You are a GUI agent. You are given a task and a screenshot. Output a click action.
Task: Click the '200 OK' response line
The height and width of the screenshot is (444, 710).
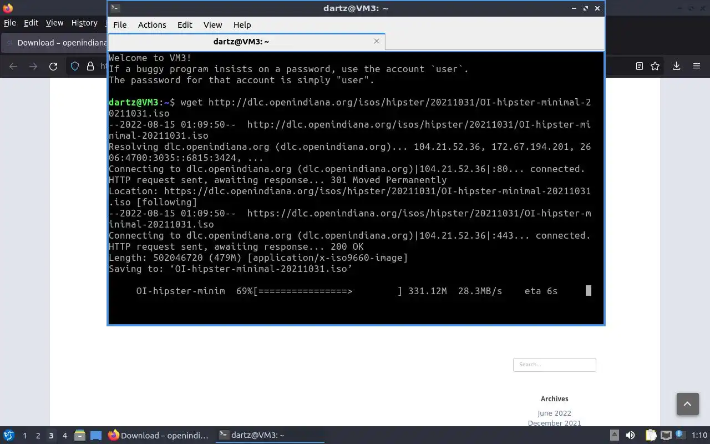[x=236, y=246]
